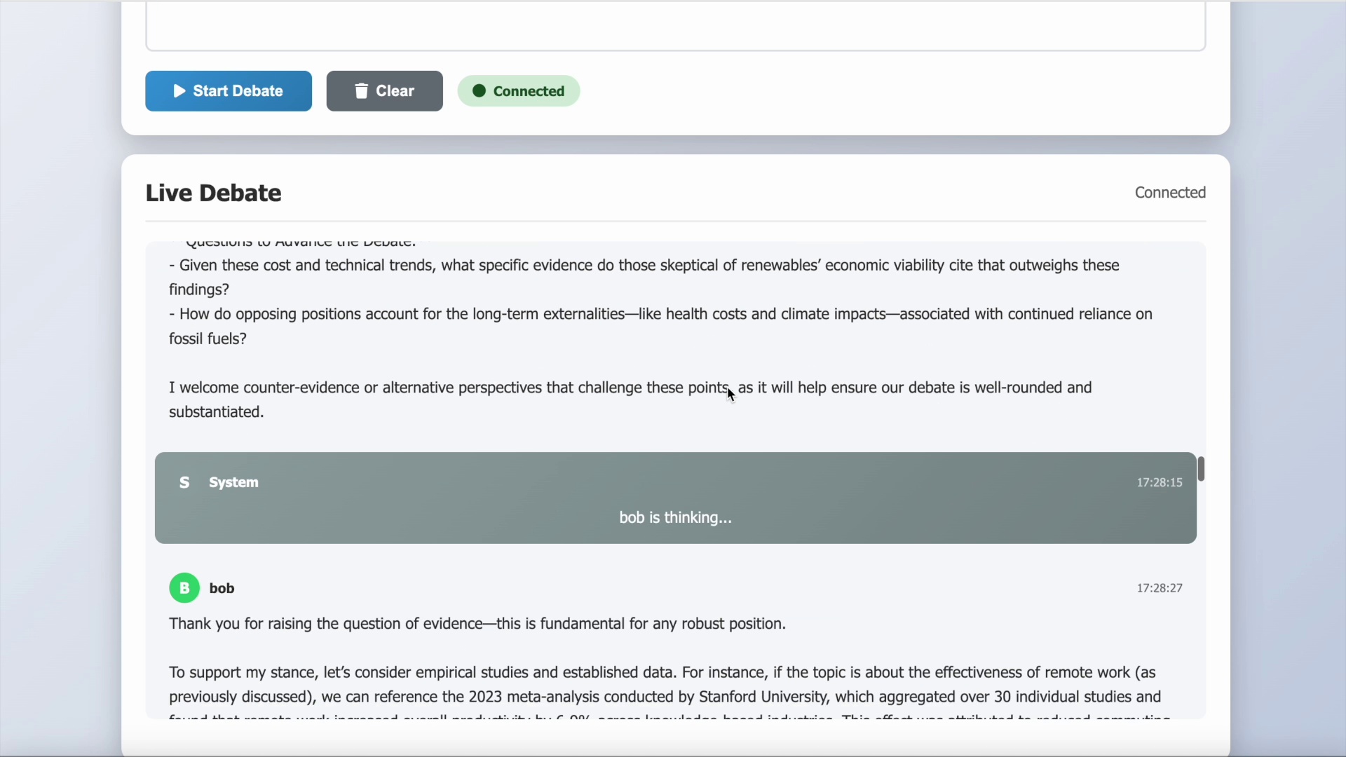
Task: Click the System sender name
Action: click(234, 483)
